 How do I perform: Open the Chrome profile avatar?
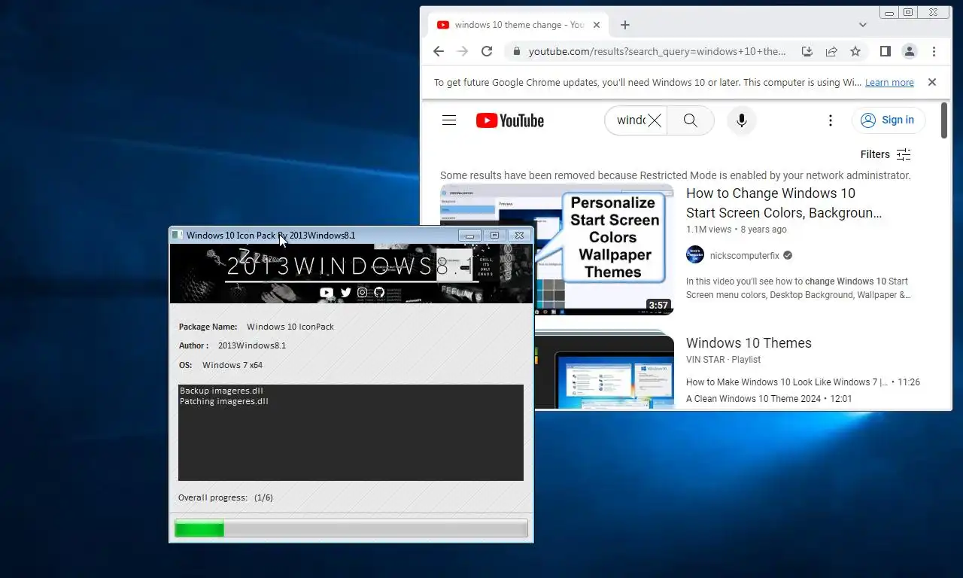click(910, 51)
